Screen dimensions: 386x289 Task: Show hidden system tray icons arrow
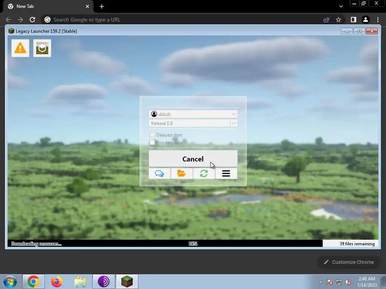[320, 282]
